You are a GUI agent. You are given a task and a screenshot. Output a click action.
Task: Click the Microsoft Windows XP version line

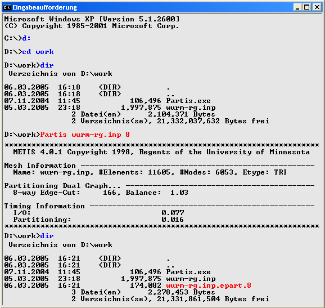pos(92,19)
